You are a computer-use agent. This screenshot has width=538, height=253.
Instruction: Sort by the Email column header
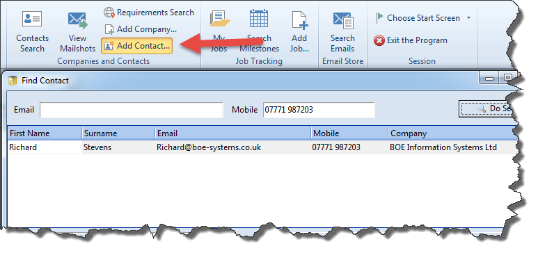(x=233, y=133)
